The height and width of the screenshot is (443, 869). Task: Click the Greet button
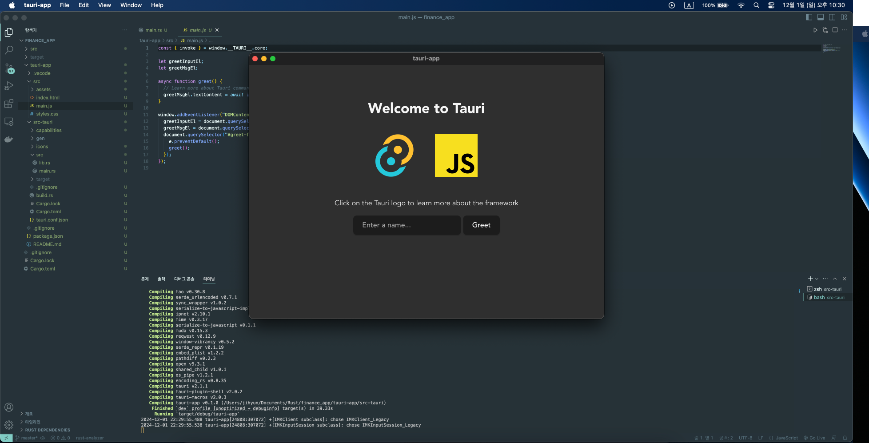(x=481, y=225)
